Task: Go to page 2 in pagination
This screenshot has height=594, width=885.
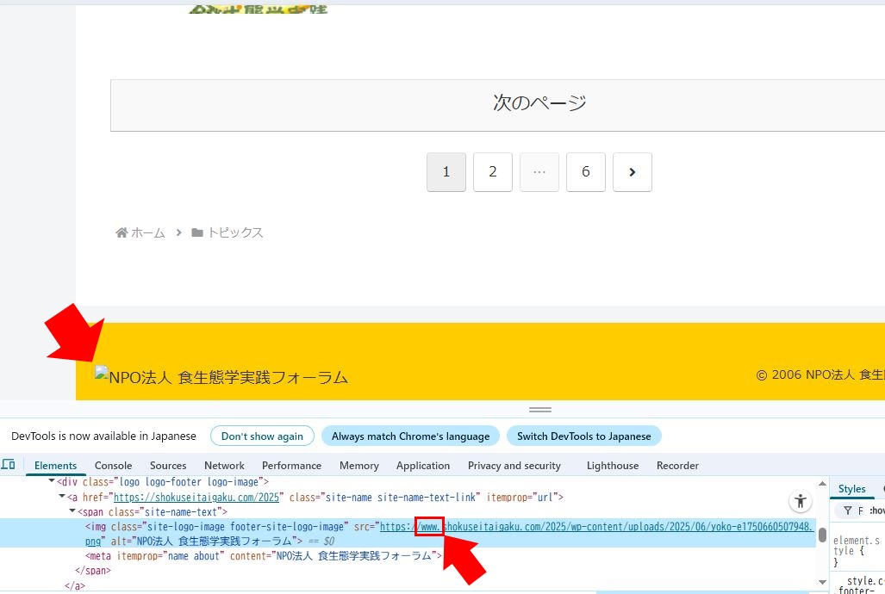Action: [492, 172]
